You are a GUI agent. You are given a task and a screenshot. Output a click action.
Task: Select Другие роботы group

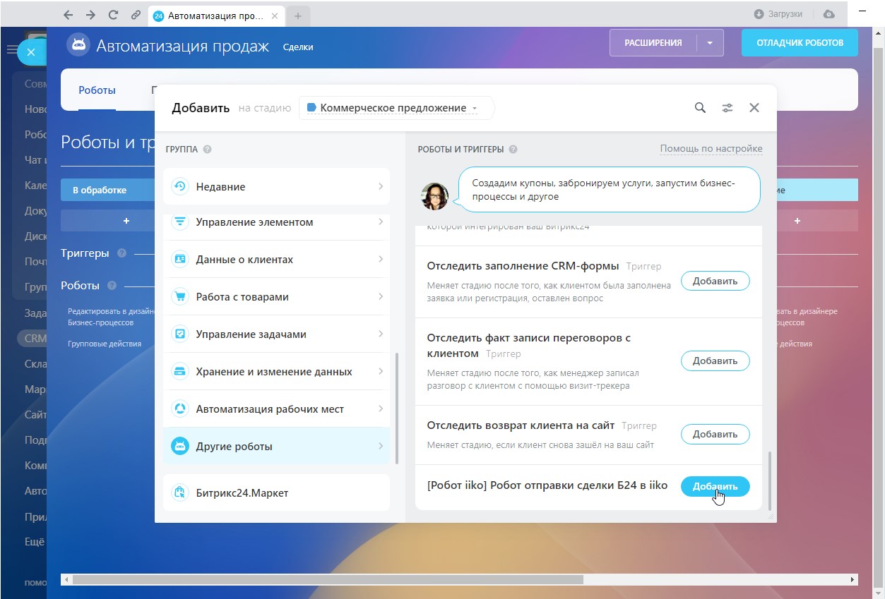276,446
